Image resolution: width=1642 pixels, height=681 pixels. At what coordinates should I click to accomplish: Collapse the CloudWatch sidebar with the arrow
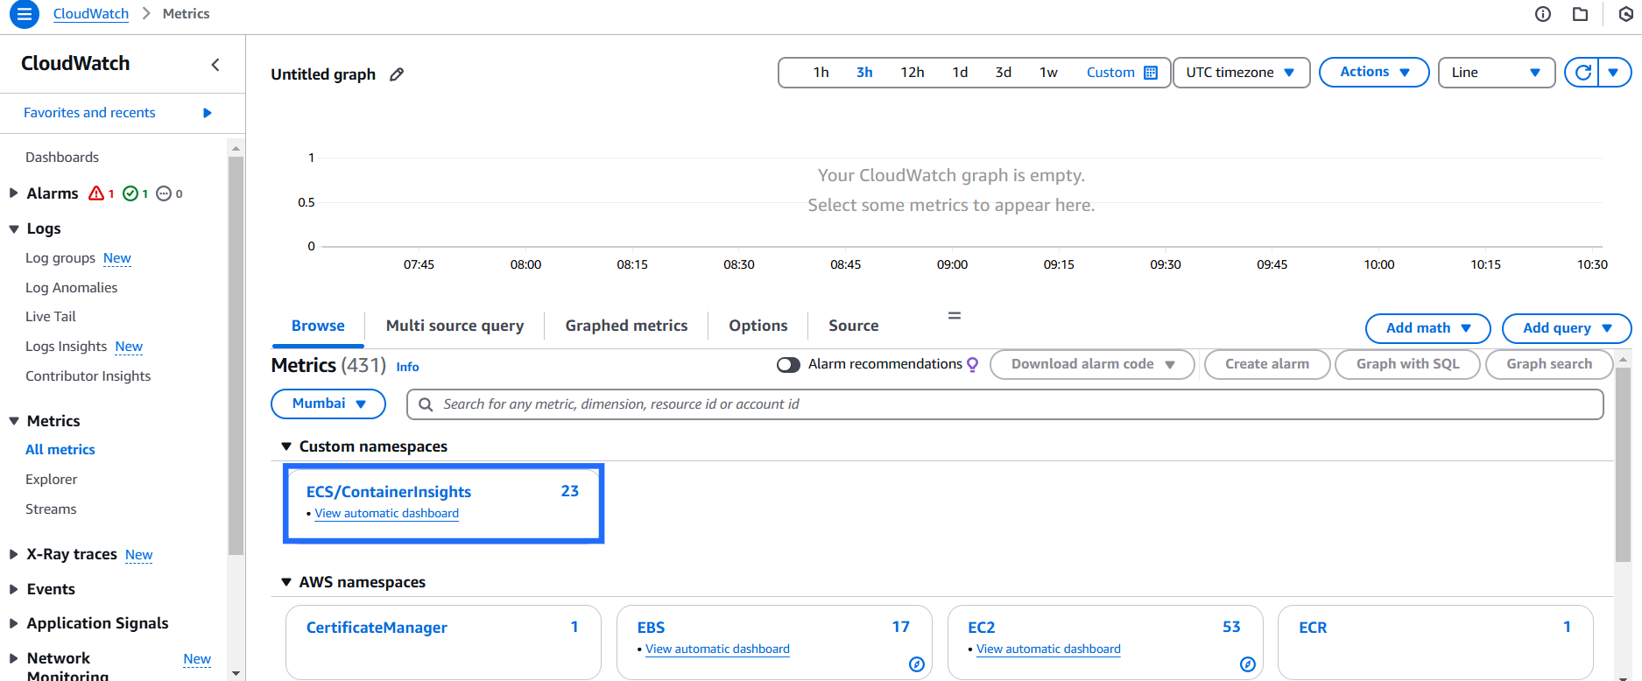tap(215, 65)
